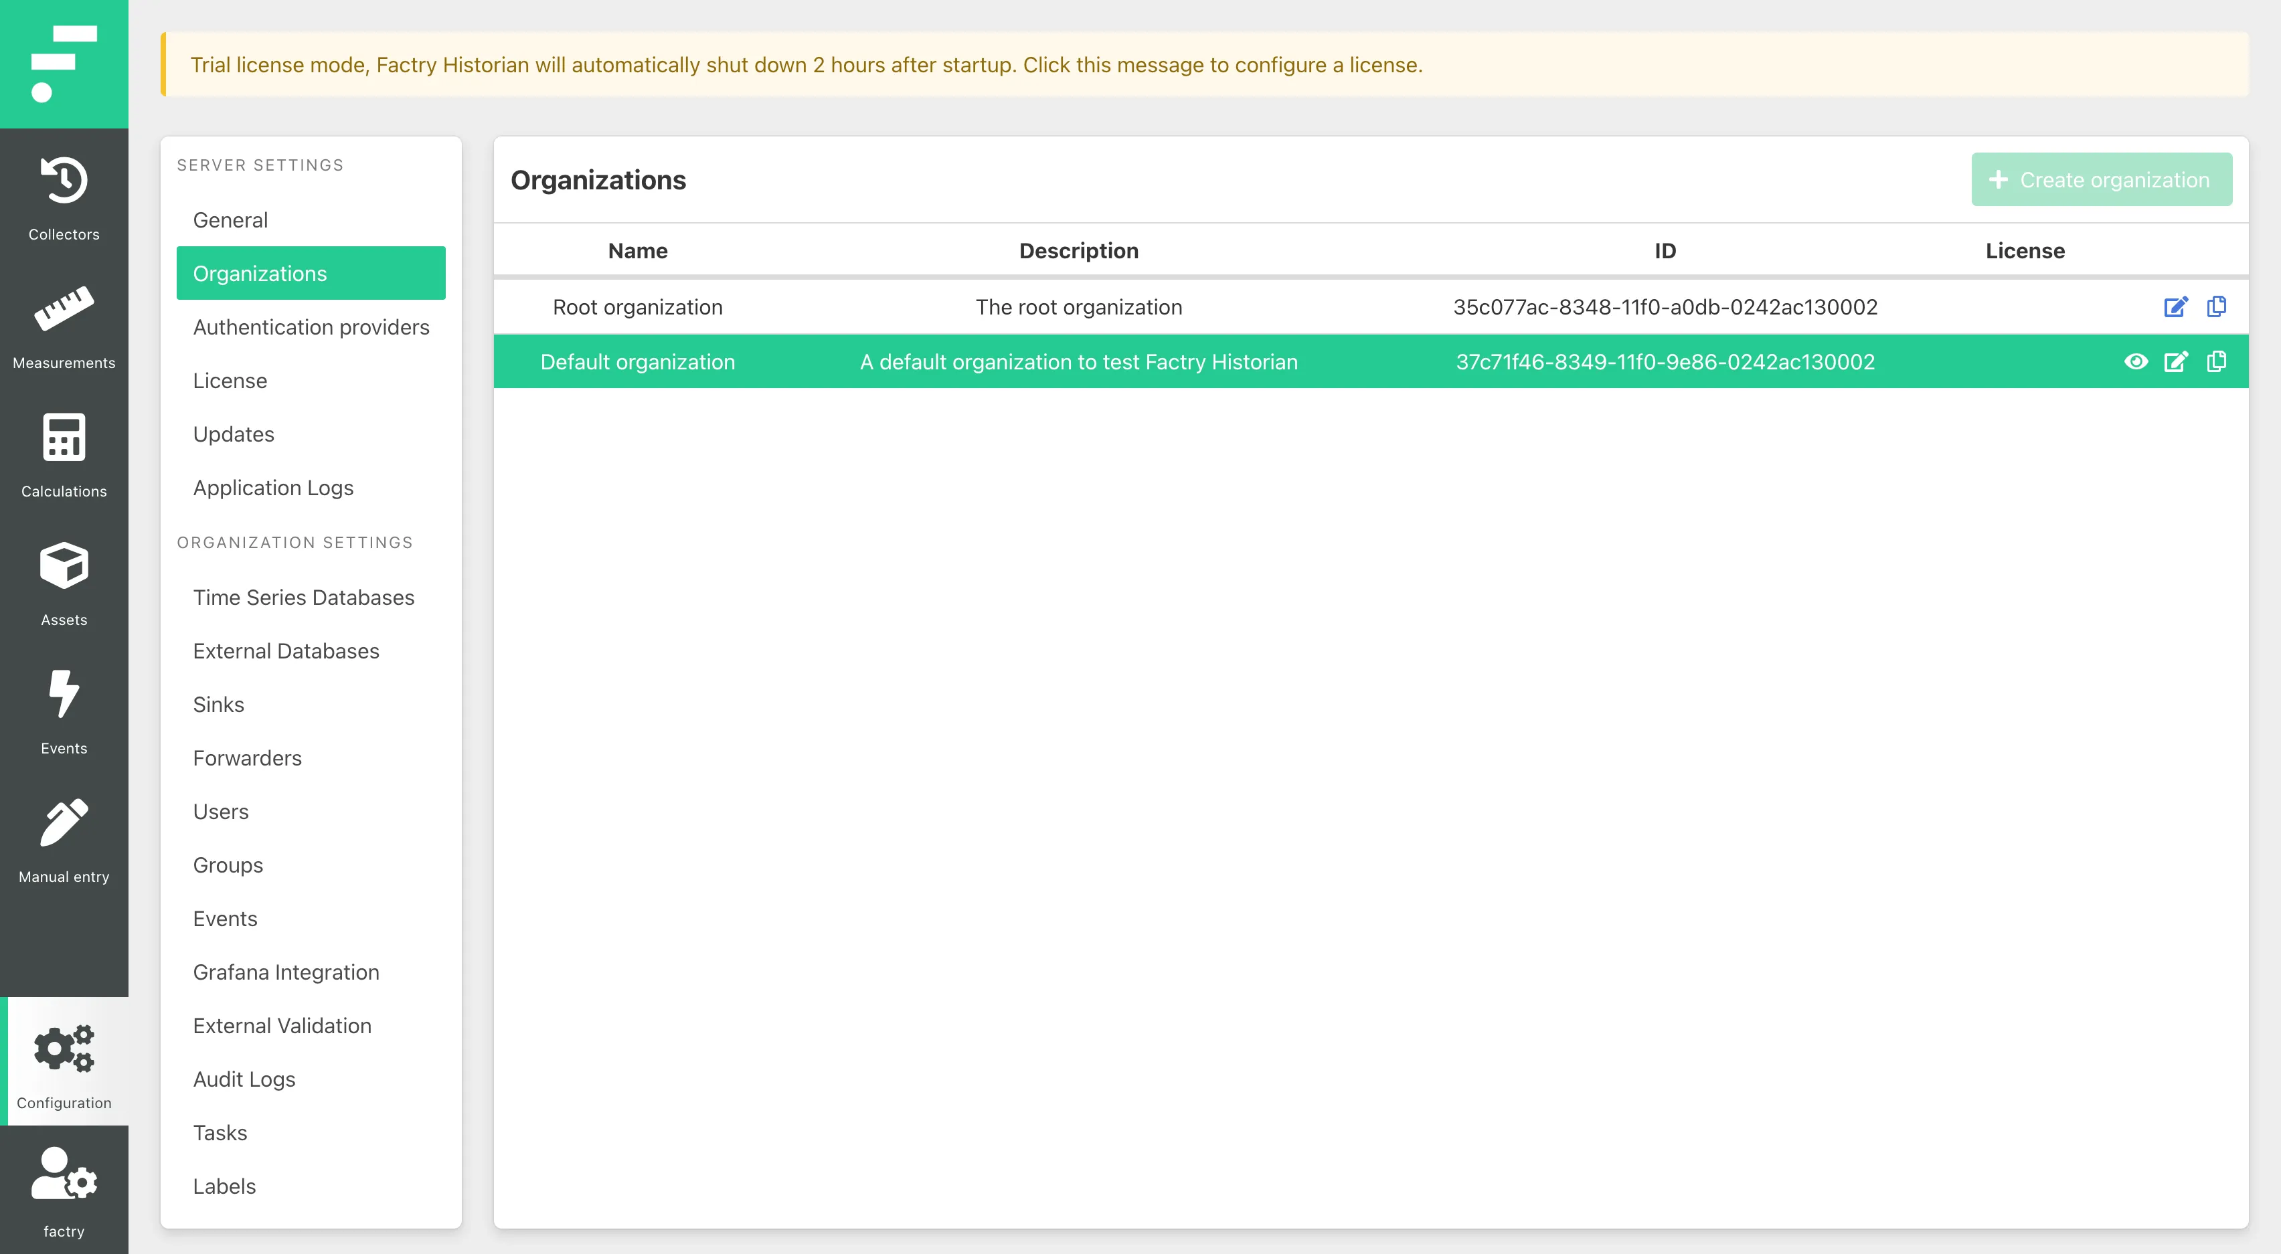Open Grafana Integration settings
The image size is (2281, 1254).
[x=311, y=972]
